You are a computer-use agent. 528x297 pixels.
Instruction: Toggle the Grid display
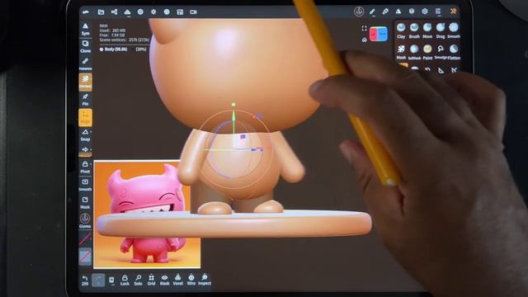(151, 280)
